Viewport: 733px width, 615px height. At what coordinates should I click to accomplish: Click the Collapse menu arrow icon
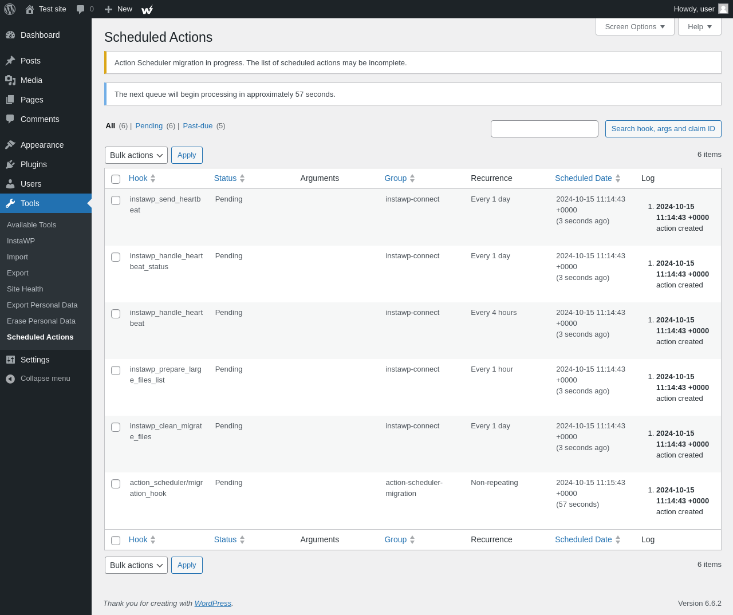(10, 379)
